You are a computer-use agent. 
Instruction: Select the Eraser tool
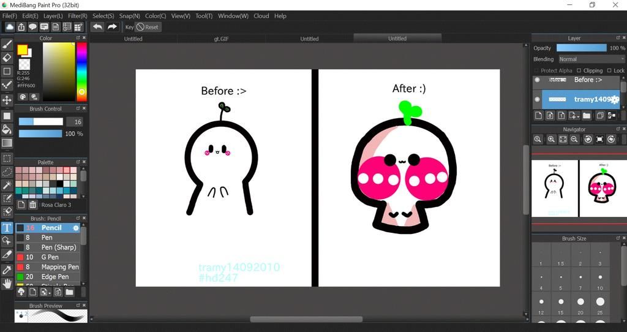click(7, 58)
